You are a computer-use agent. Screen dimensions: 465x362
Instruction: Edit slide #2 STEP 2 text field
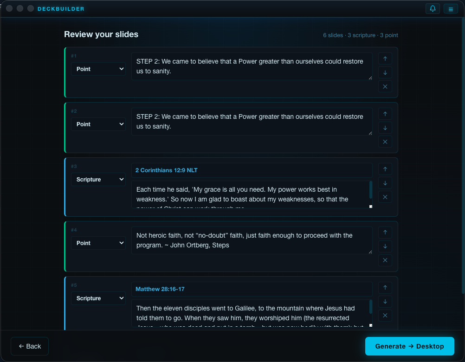point(252,122)
